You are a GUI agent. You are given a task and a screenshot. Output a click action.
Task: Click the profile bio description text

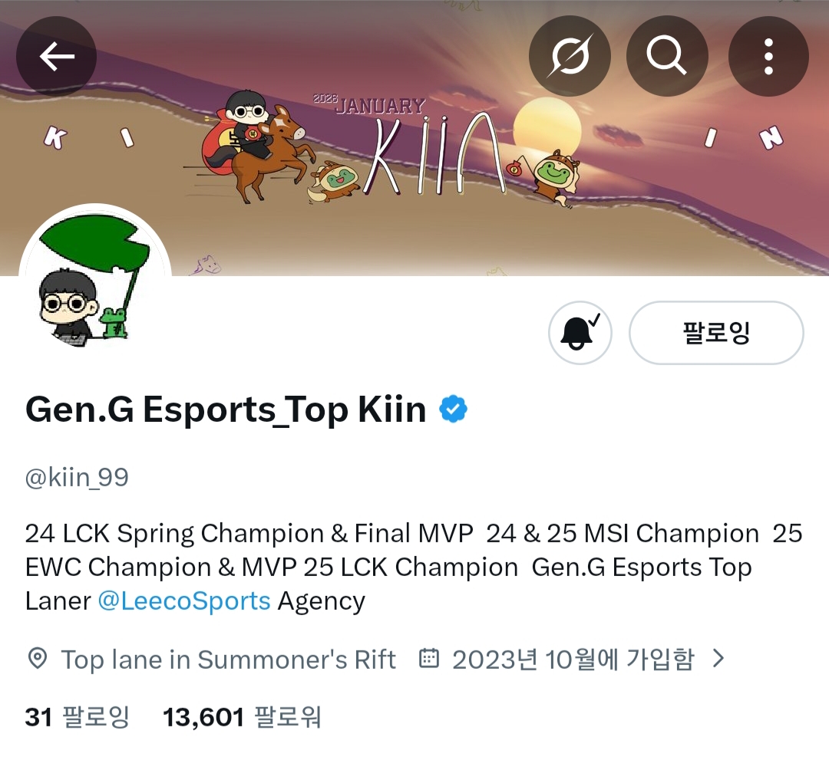pos(414,568)
